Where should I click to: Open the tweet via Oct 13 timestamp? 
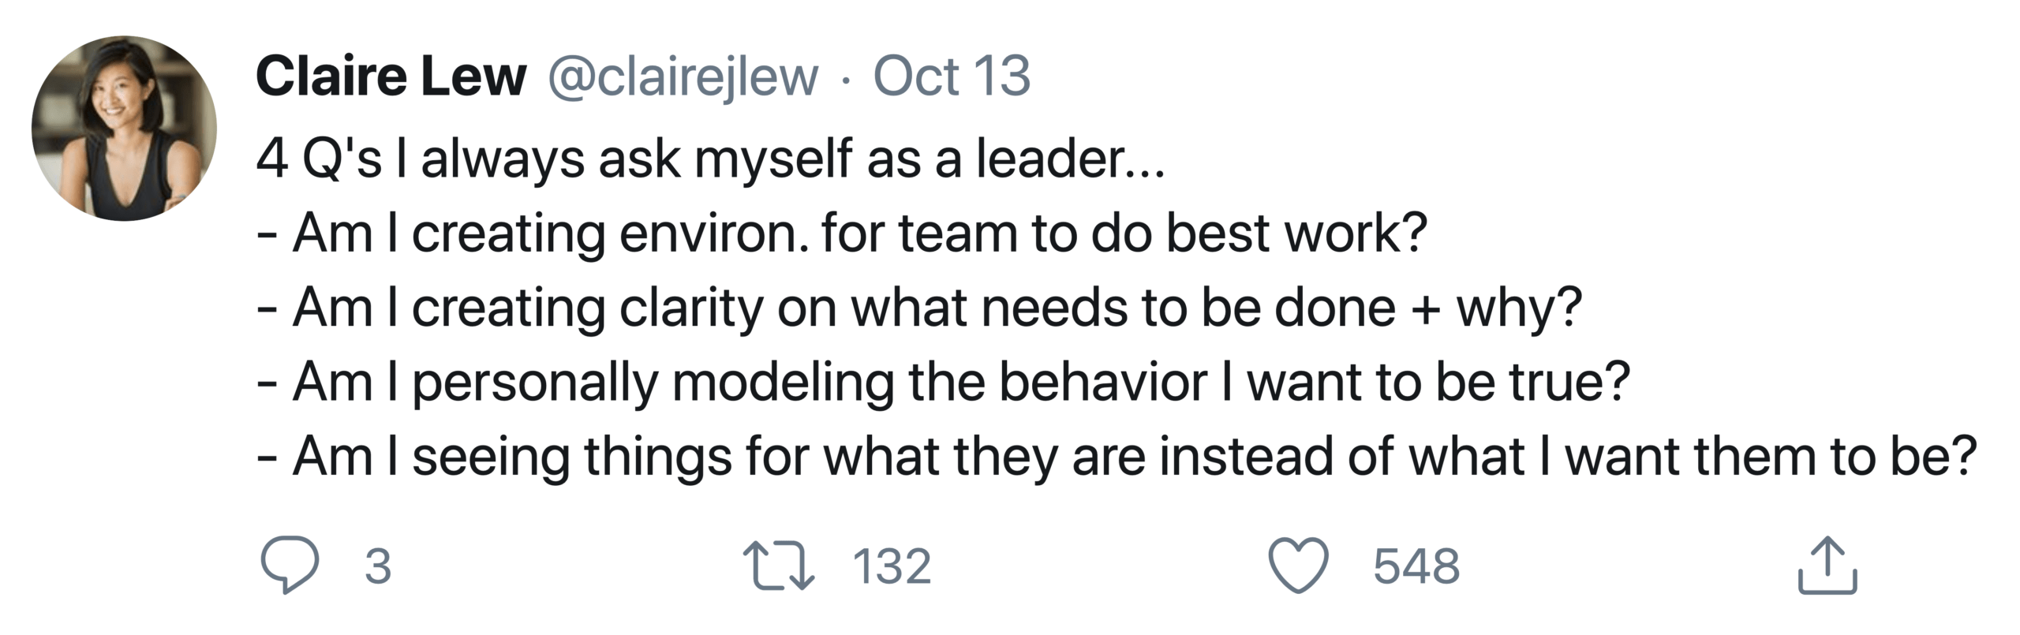click(x=952, y=76)
